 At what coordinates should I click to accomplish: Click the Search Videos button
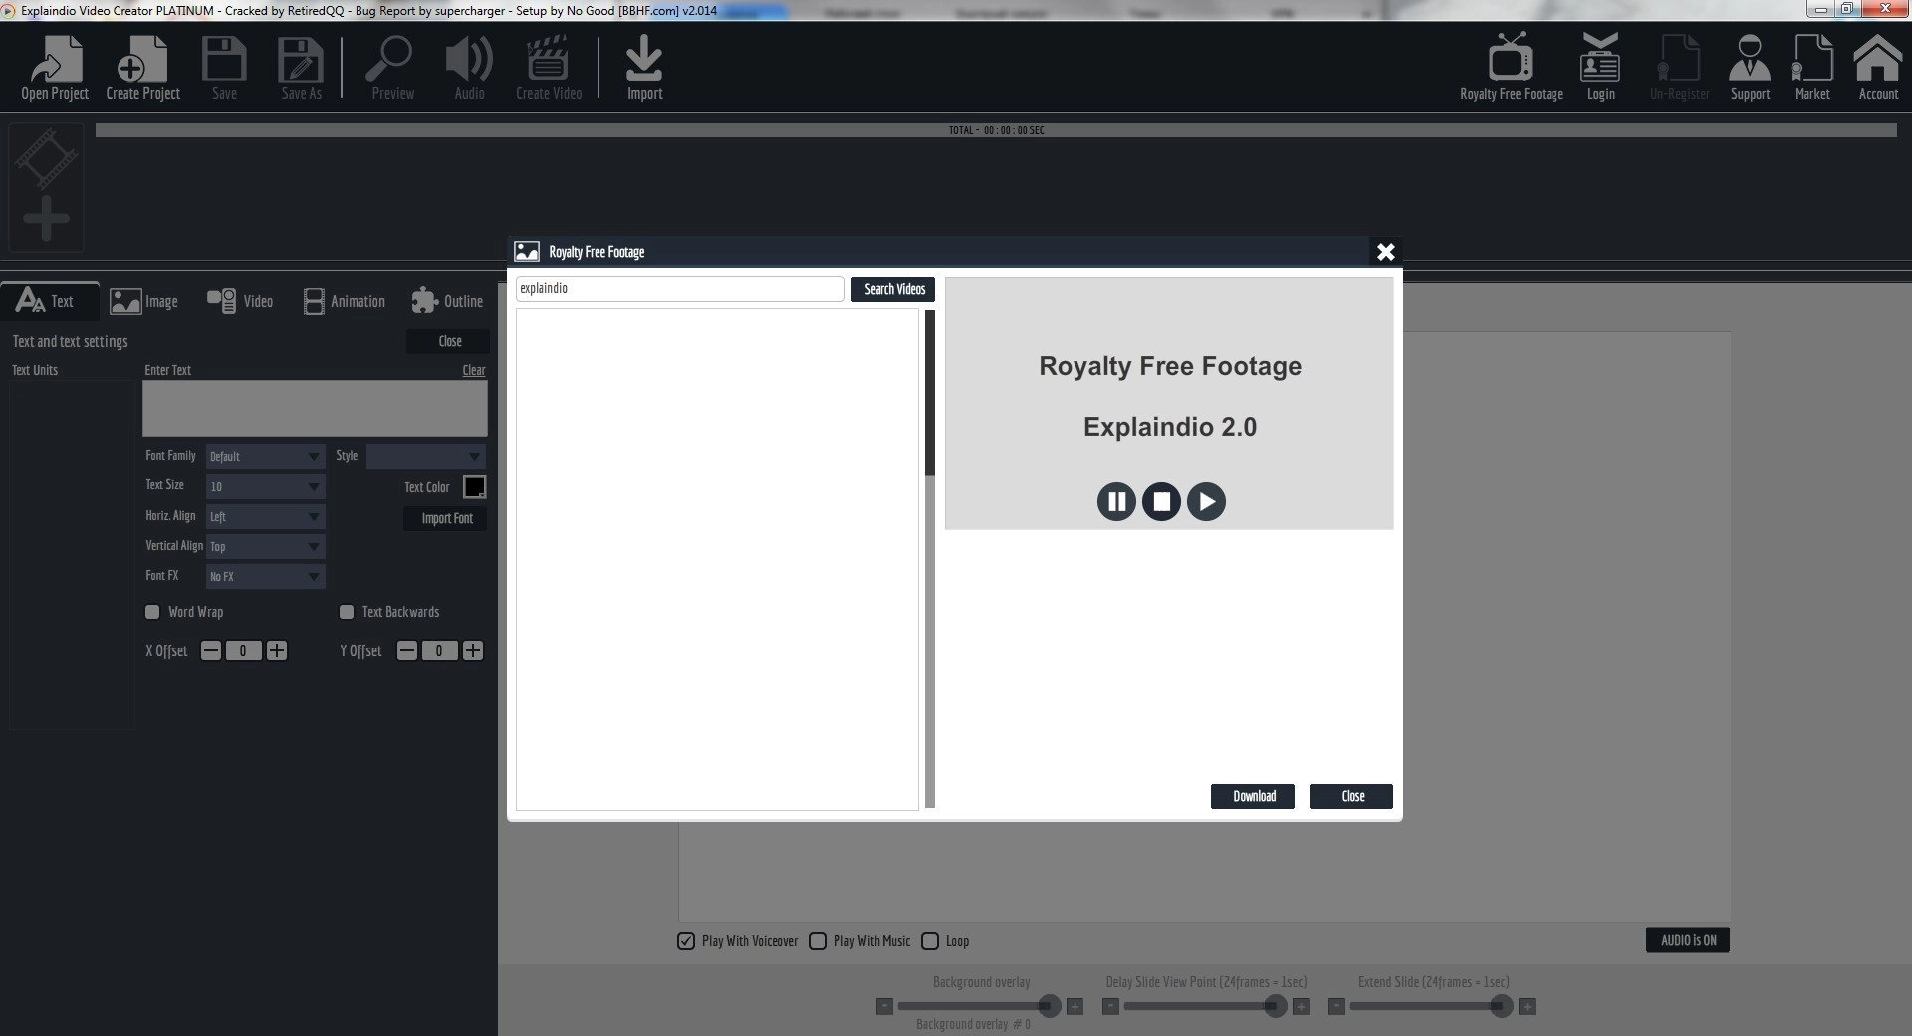coord(893,289)
